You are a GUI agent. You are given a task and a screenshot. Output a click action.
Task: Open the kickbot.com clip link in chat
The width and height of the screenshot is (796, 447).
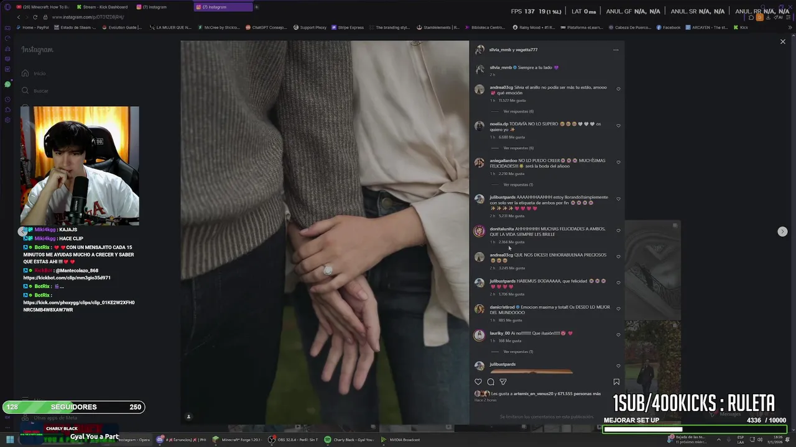pos(67,278)
